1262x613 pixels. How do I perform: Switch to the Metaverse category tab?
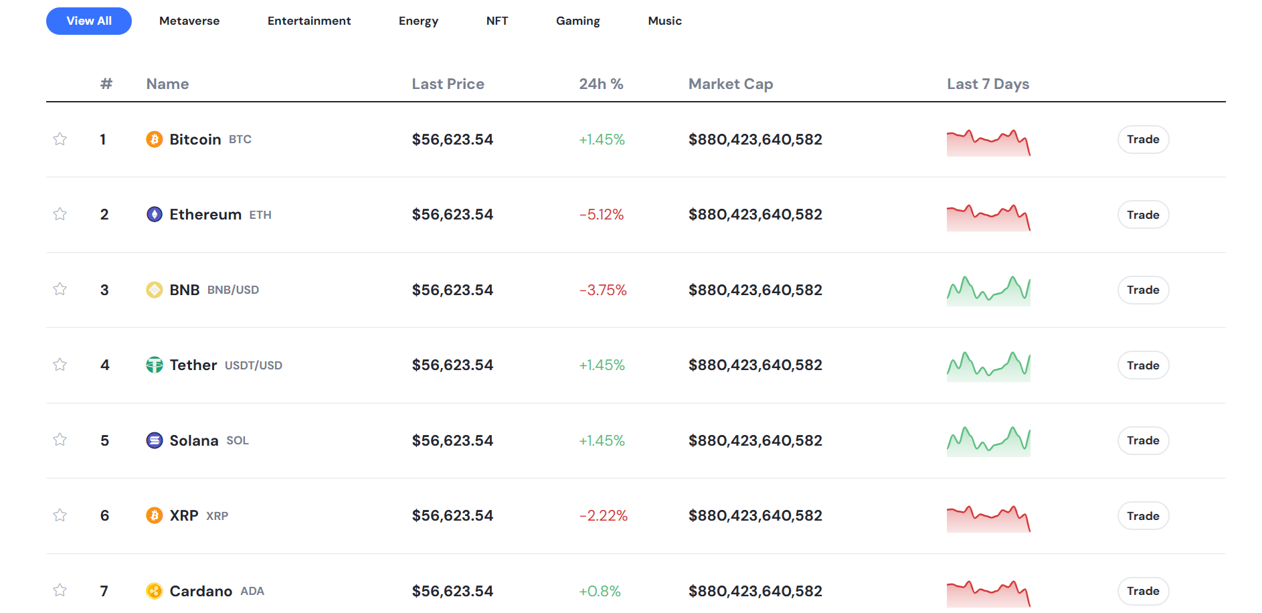pyautogui.click(x=189, y=21)
